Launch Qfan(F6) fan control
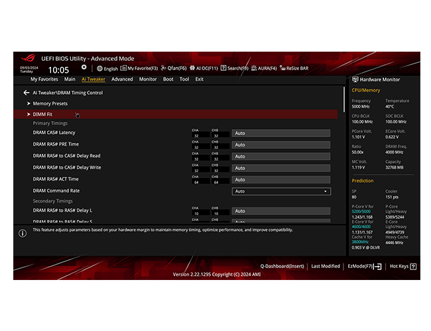The height and width of the screenshot is (331, 431). coord(174,68)
